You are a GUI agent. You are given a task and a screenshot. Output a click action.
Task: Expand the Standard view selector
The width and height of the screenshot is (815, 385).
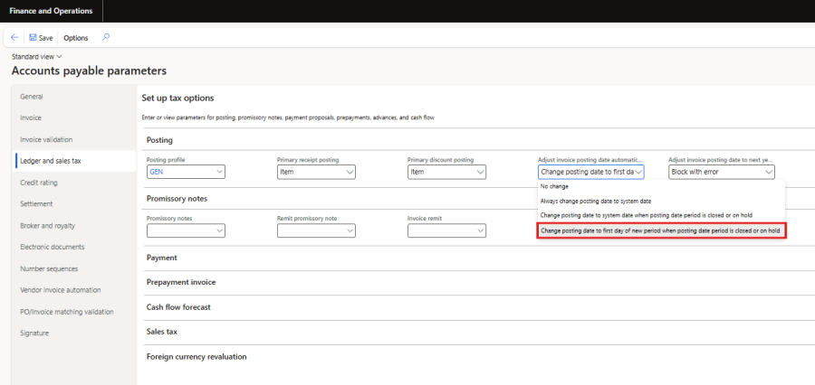coord(37,57)
